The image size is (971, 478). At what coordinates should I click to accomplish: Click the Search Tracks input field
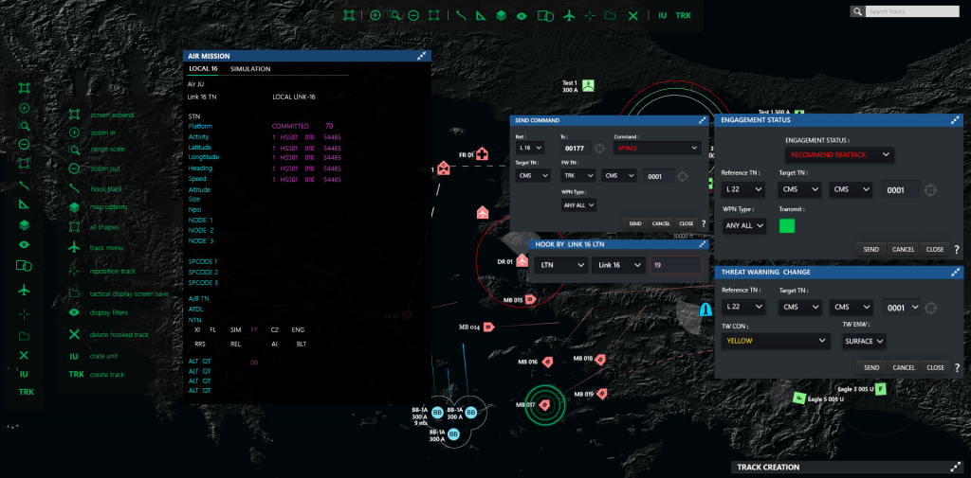pos(910,11)
